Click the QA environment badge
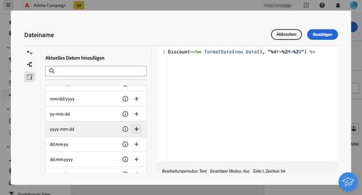Image resolution: width=362 pixels, height=195 pixels. pyautogui.click(x=79, y=5)
